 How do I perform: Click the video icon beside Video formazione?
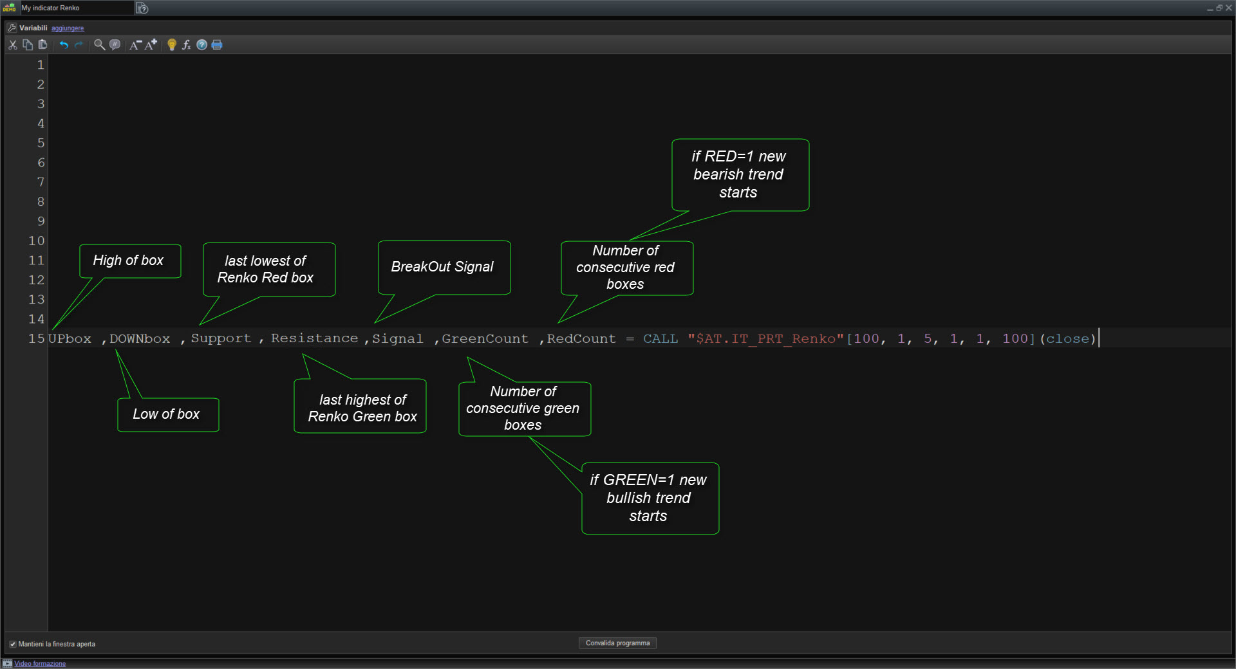click(8, 663)
